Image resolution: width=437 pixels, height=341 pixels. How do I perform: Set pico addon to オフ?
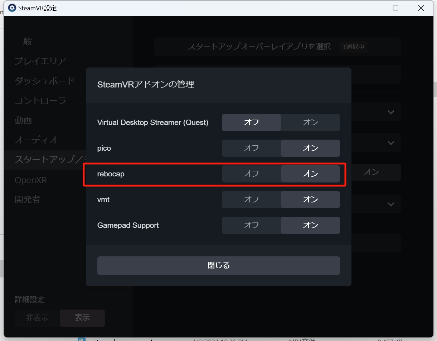point(251,148)
